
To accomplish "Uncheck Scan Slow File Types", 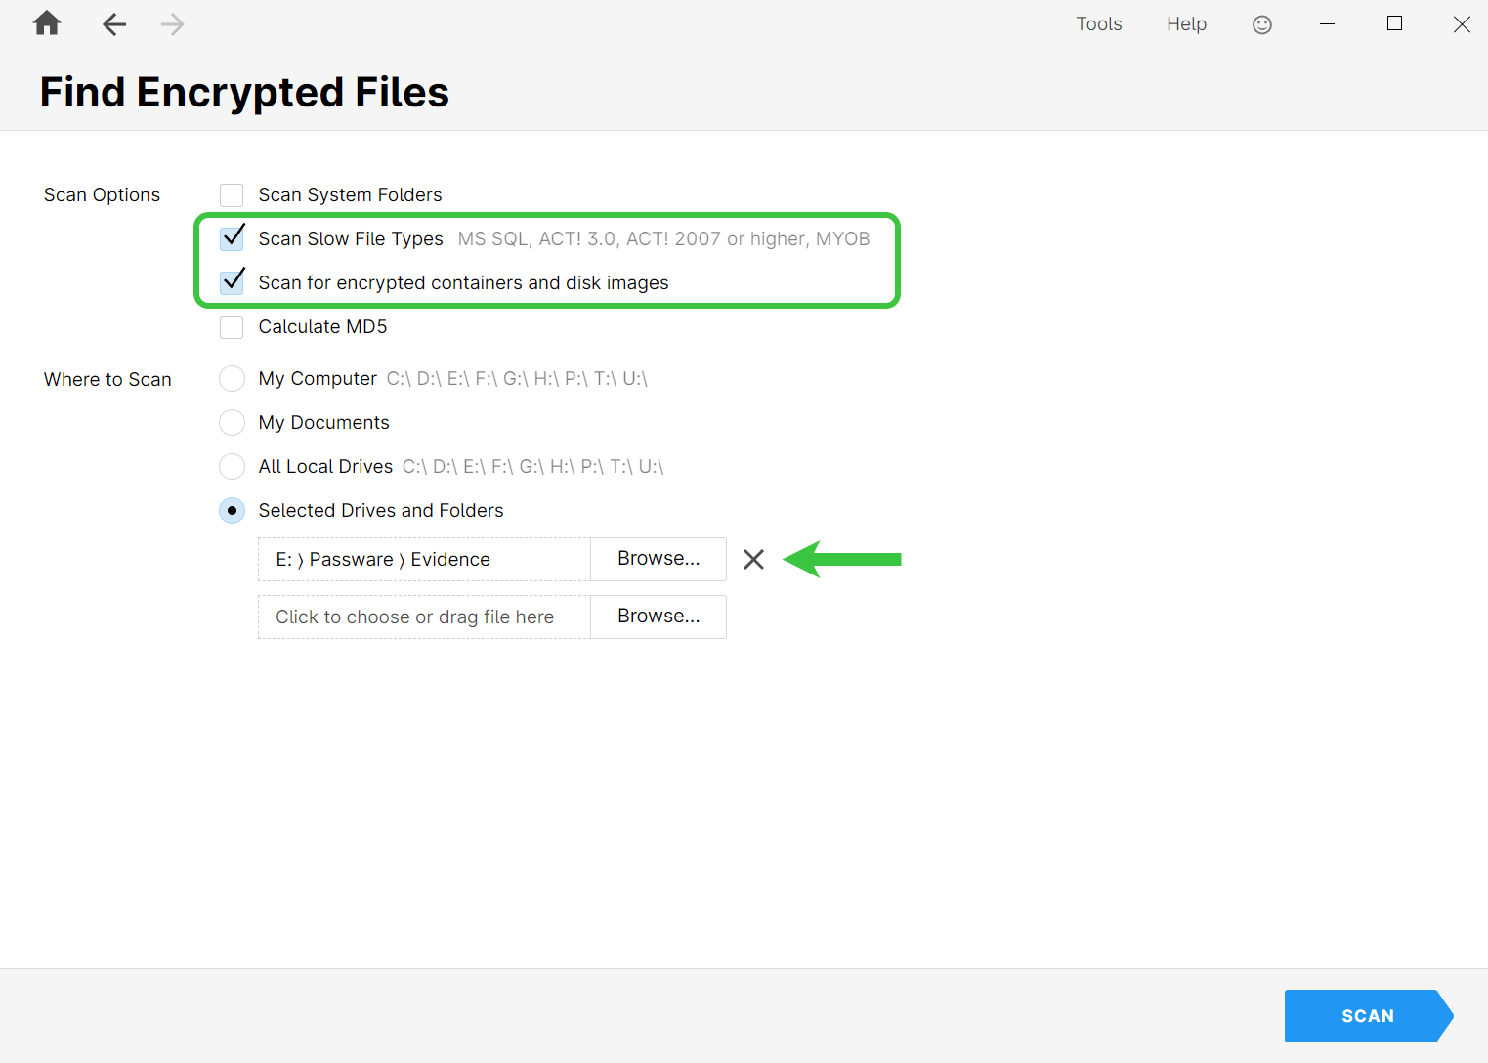I will click(x=232, y=238).
